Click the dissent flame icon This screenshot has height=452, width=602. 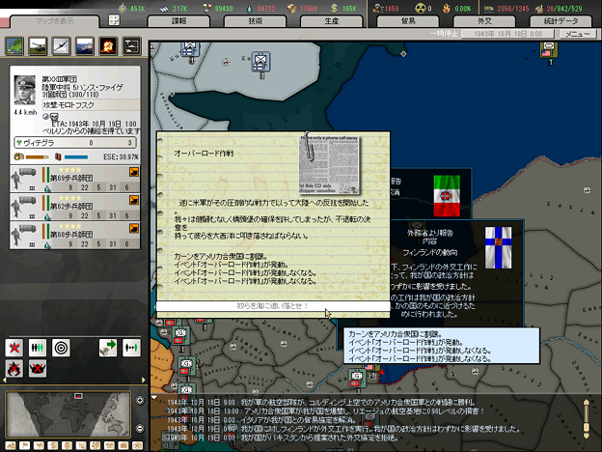pyautogui.click(x=446, y=8)
